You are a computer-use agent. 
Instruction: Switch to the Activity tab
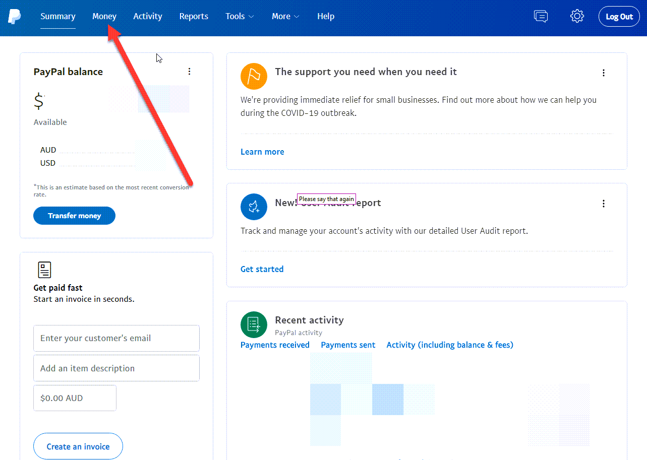coord(148,16)
